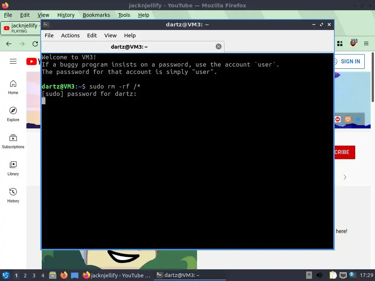Open Twitter link on channel banner

[358, 119]
